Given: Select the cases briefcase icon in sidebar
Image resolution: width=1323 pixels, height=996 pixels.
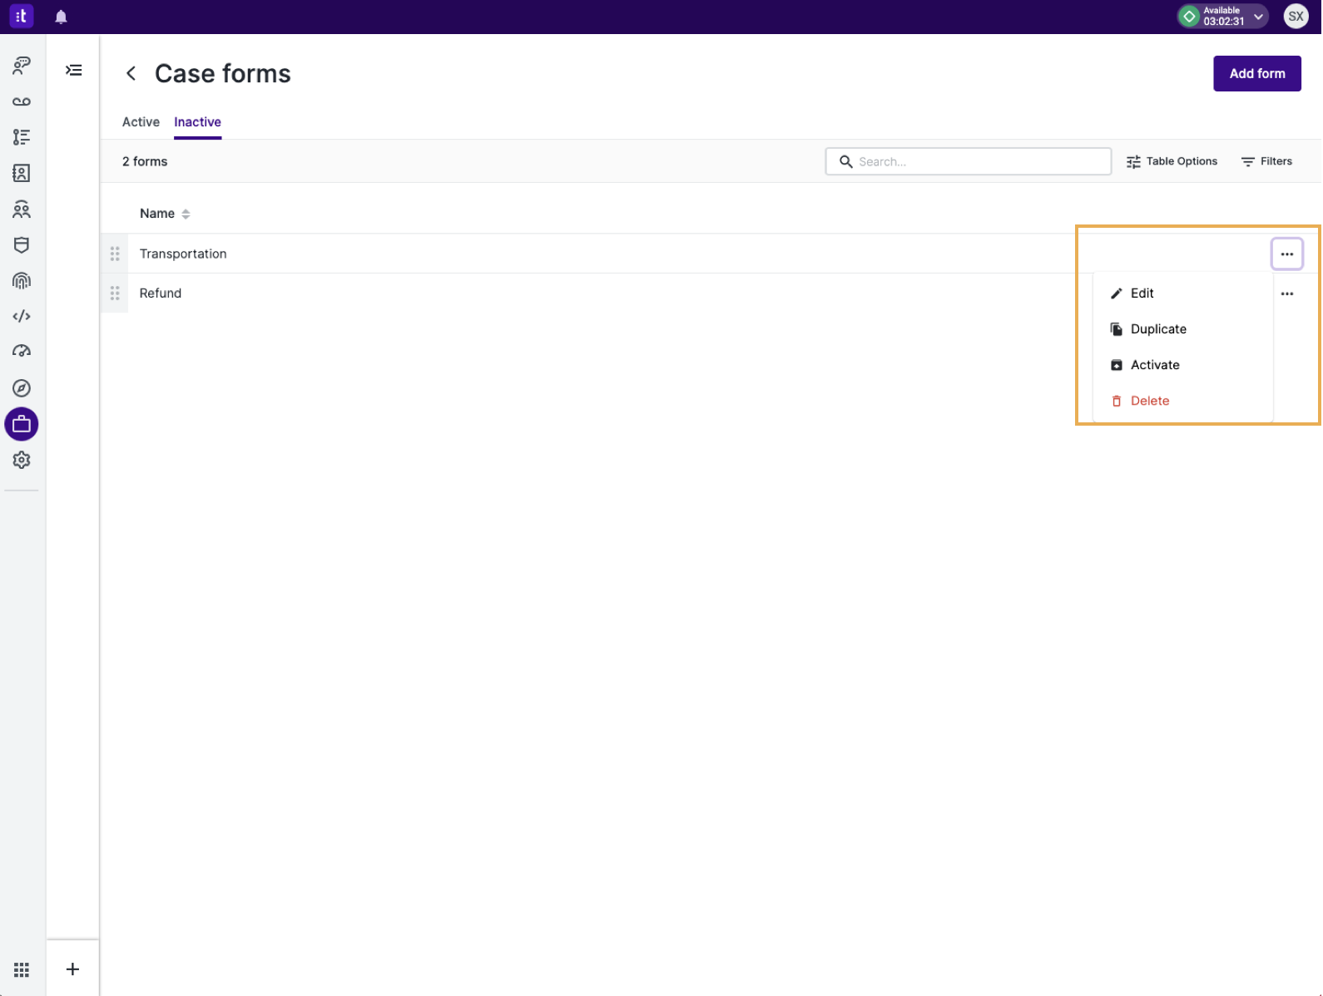Looking at the screenshot, I should tap(22, 424).
